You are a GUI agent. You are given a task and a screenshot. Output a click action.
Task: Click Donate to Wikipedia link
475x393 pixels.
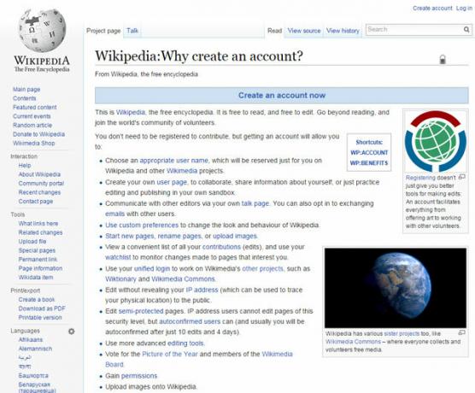(x=38, y=134)
